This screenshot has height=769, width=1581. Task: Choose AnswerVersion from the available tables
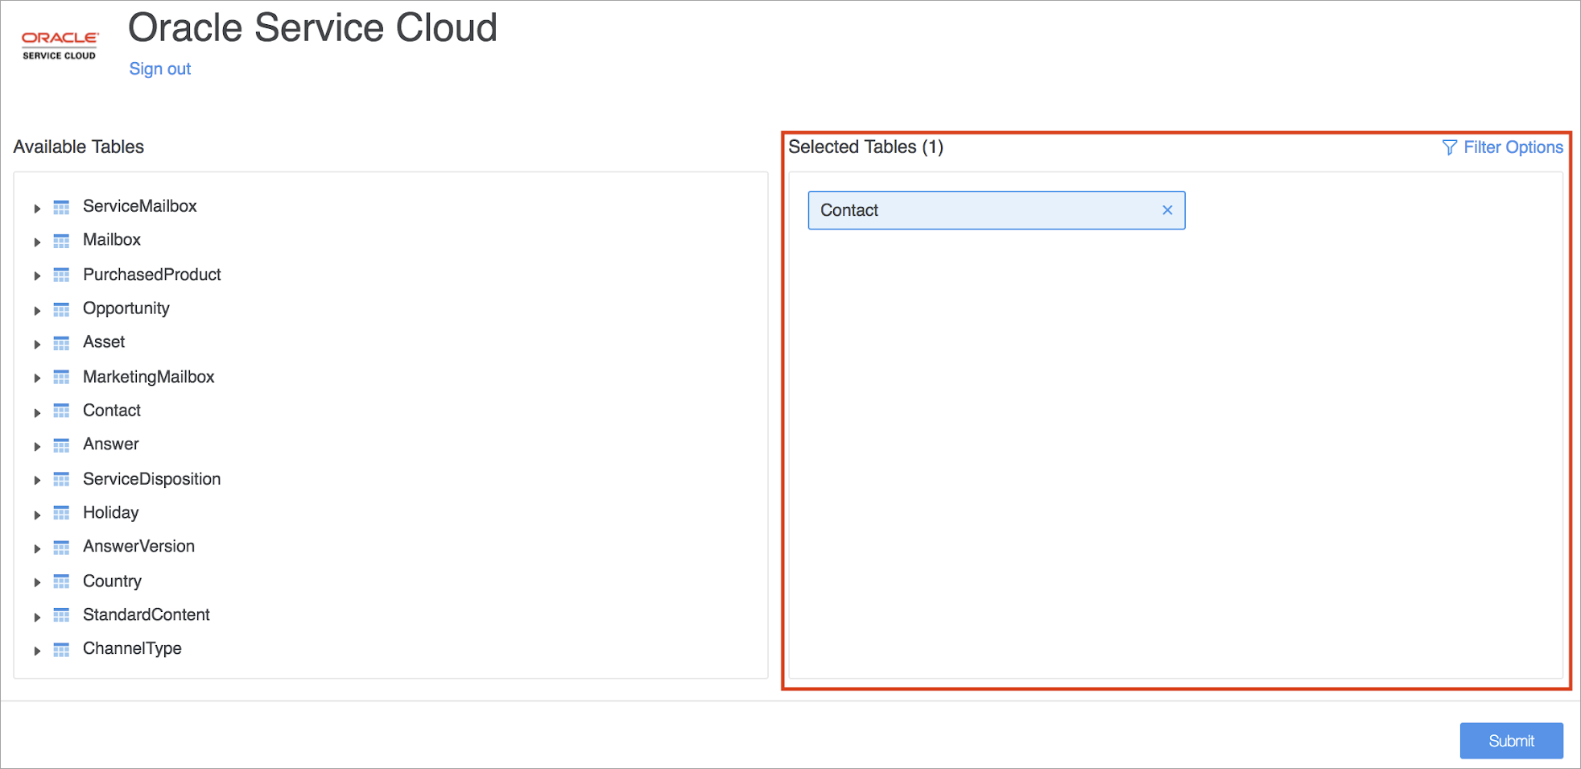[138, 547]
